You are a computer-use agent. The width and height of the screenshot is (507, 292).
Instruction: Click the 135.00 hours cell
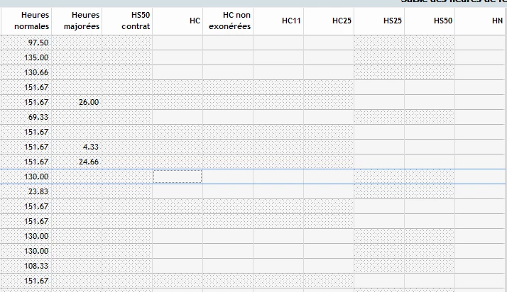26,57
